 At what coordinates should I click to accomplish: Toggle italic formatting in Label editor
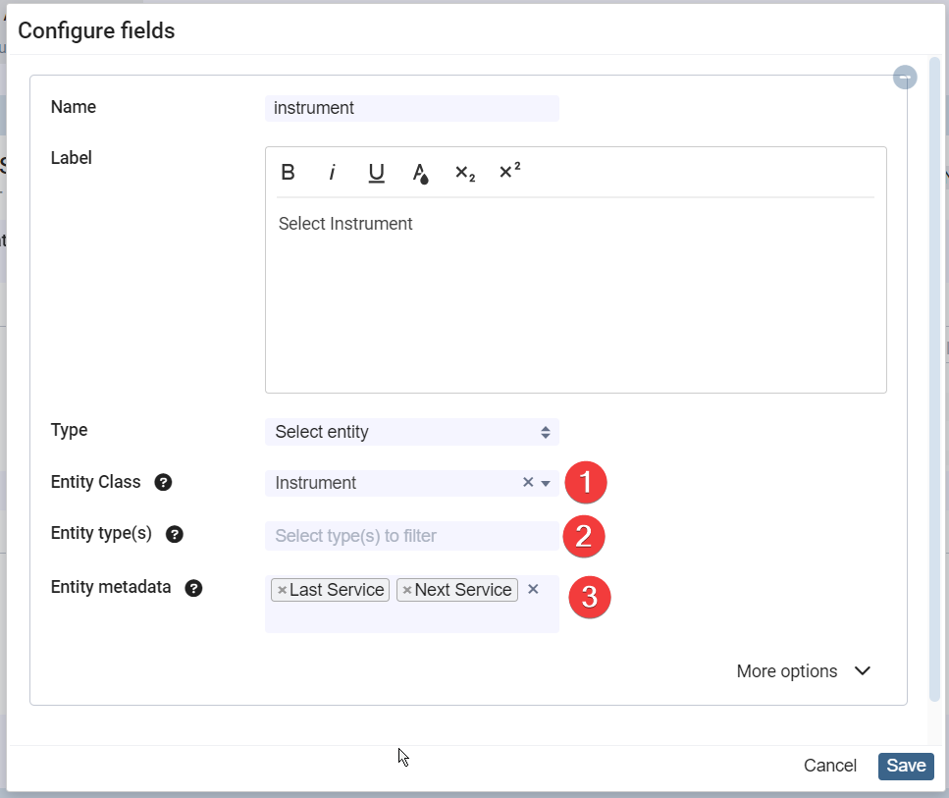point(332,173)
